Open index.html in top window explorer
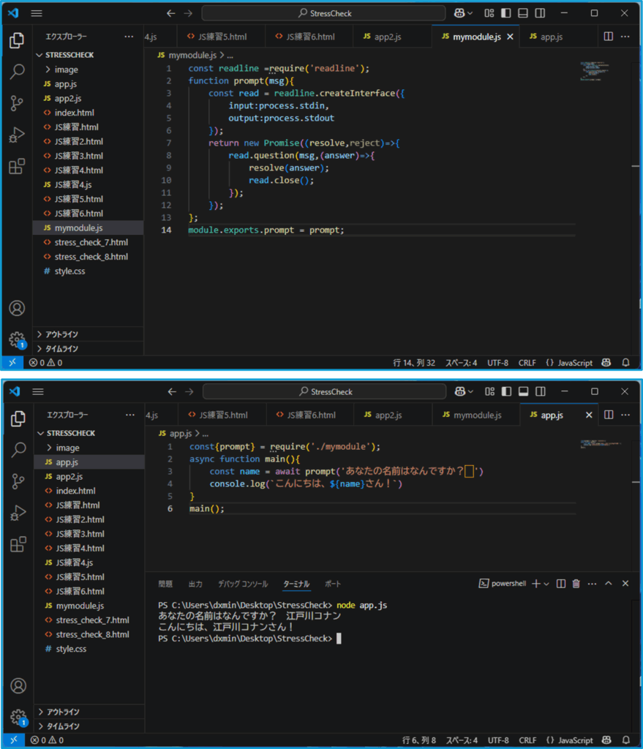The width and height of the screenshot is (643, 749). 74,113
